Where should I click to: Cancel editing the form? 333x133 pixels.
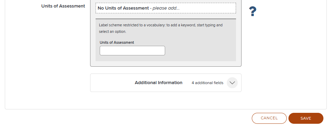click(x=269, y=118)
